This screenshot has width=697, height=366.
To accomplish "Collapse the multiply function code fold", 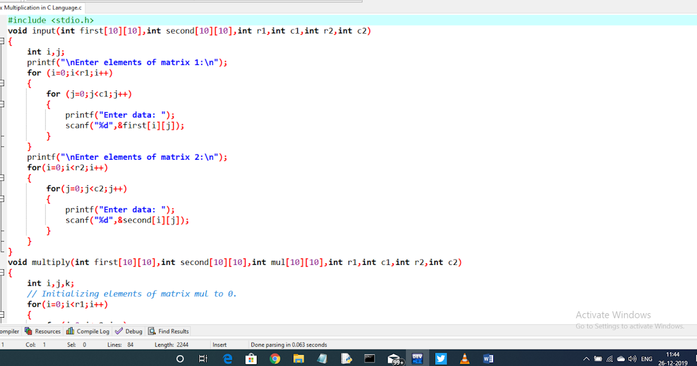I will 2,272.
